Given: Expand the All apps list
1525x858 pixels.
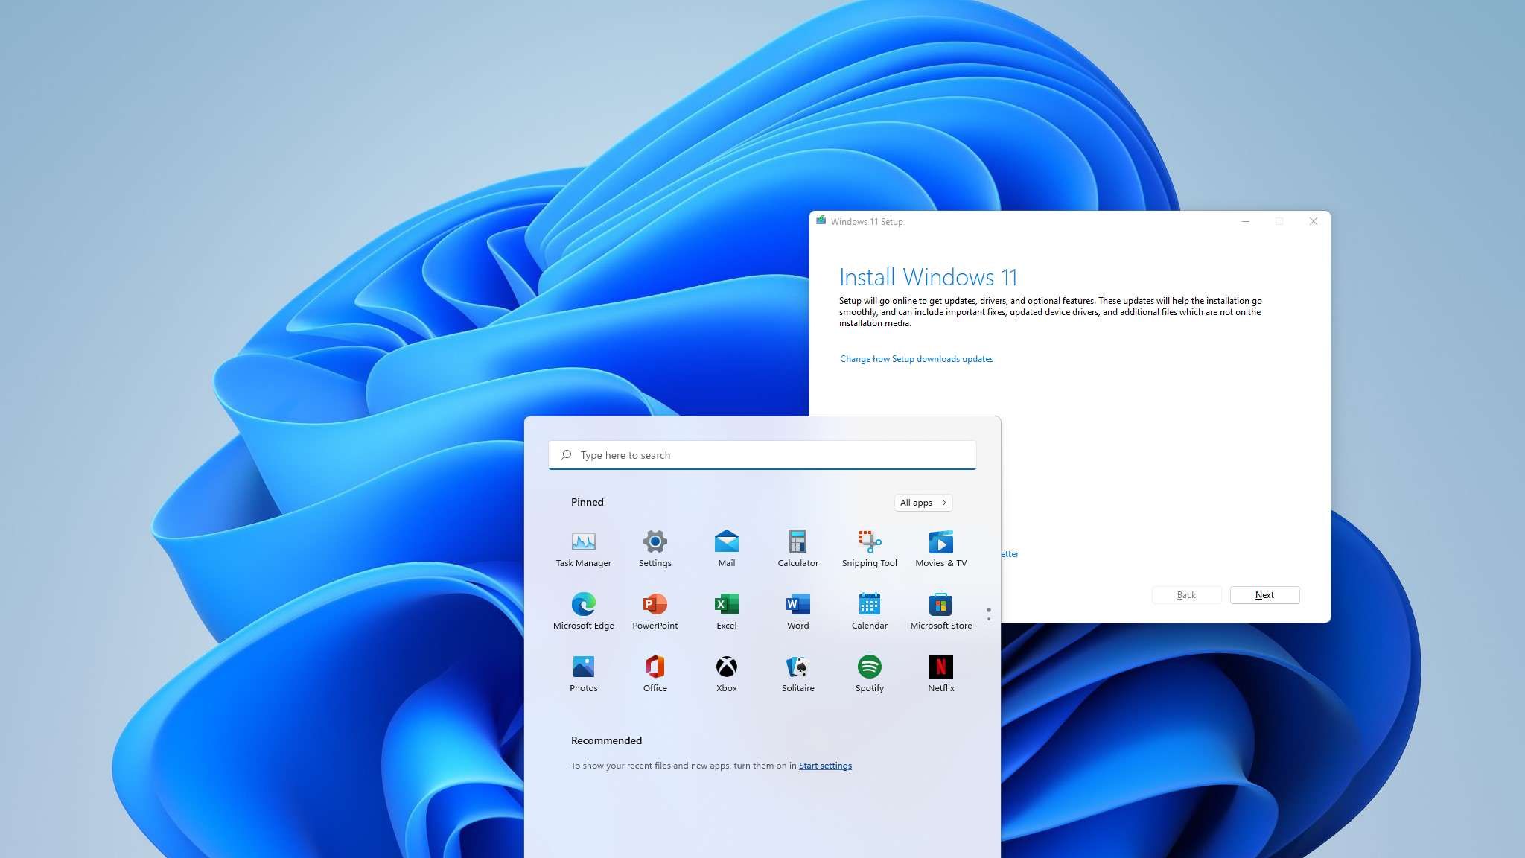Looking at the screenshot, I should point(923,503).
